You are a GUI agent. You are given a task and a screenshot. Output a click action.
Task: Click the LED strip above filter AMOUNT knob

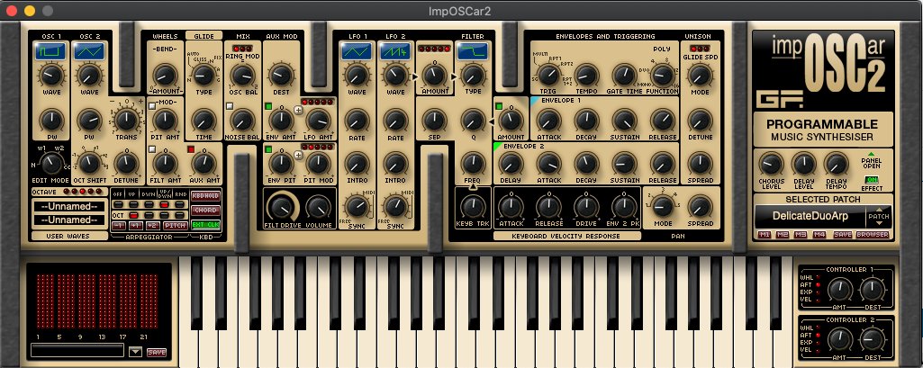click(434, 49)
